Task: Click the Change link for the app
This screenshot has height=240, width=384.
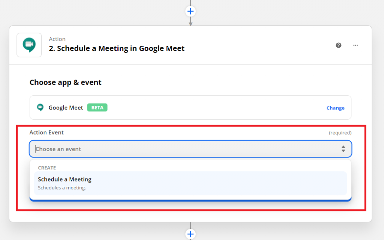Action: [335, 108]
